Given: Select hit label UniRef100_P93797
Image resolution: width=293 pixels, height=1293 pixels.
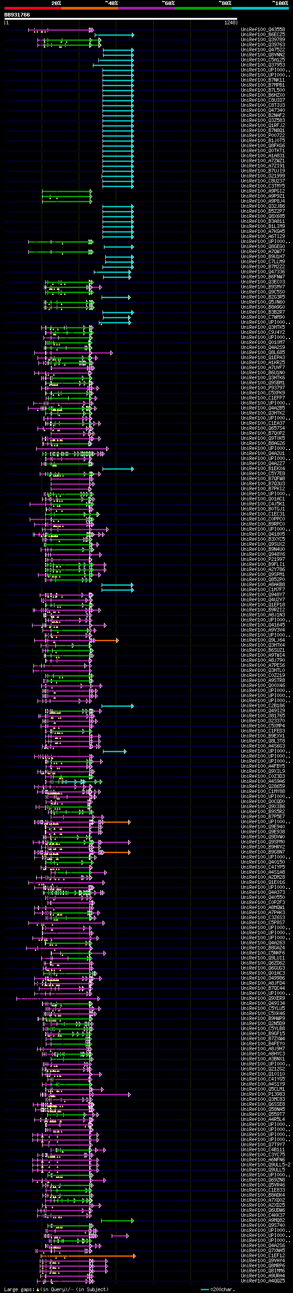Looking at the screenshot, I should [263, 388].
